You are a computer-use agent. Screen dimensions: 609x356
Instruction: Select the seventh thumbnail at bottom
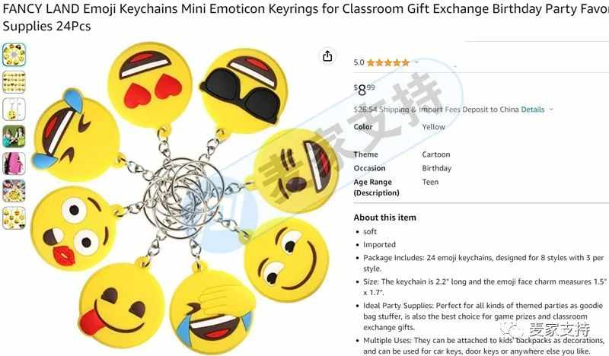14,218
